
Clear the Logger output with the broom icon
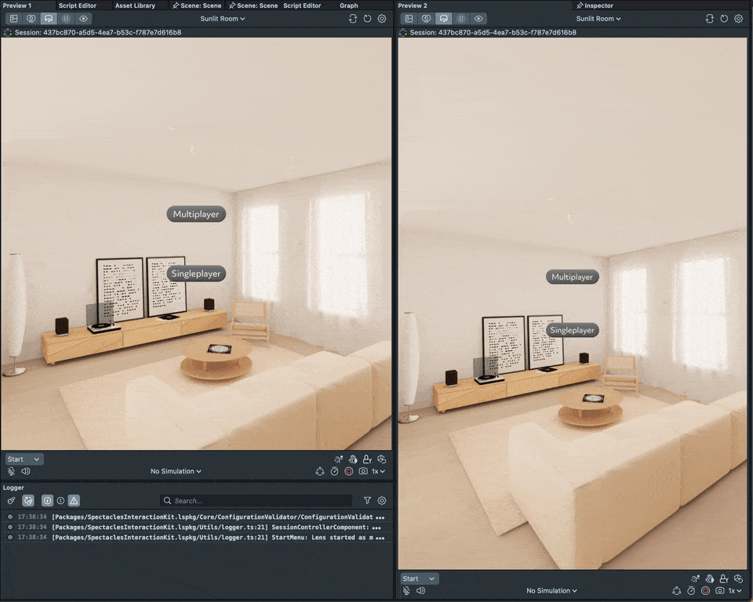[11, 500]
